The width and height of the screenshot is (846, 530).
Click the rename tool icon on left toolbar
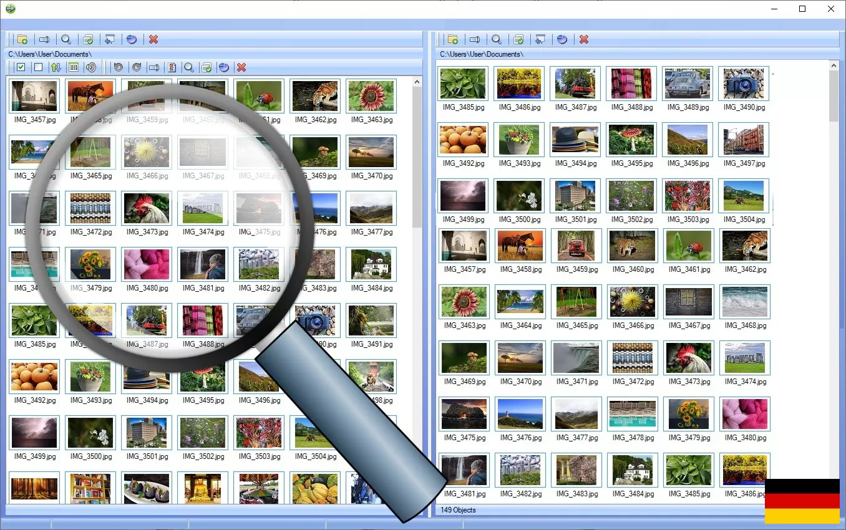[x=44, y=39]
